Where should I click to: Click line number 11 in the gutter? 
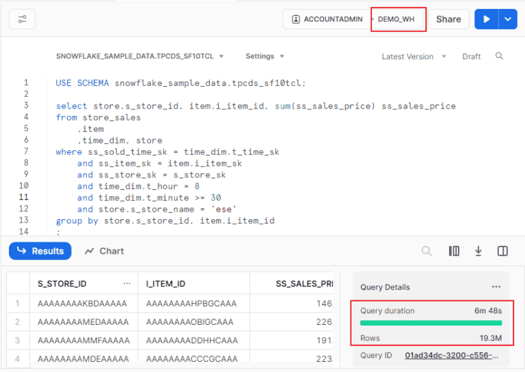(x=24, y=197)
